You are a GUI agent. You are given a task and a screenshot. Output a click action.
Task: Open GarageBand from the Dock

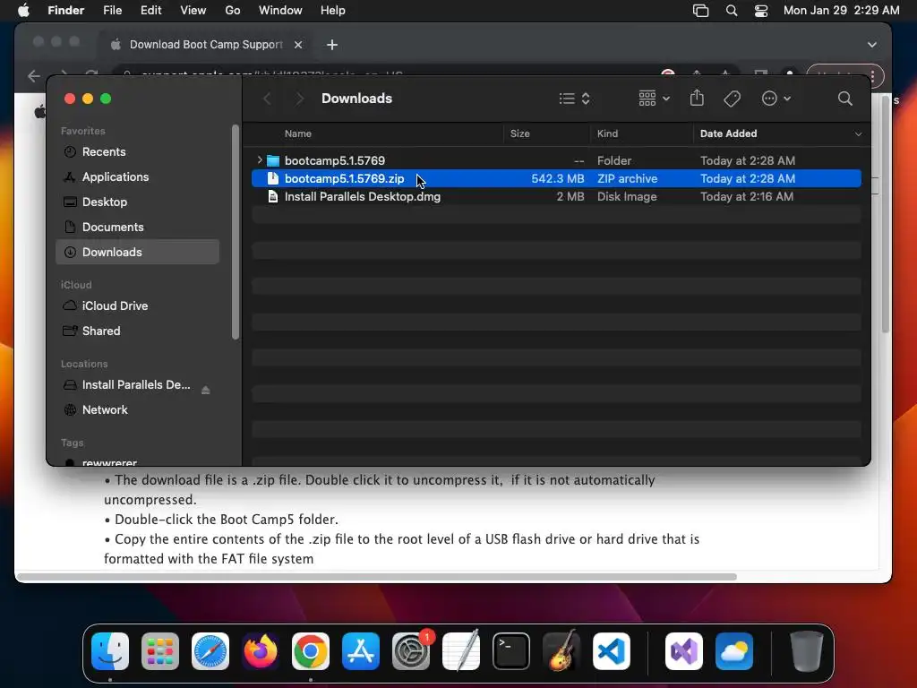tap(561, 650)
